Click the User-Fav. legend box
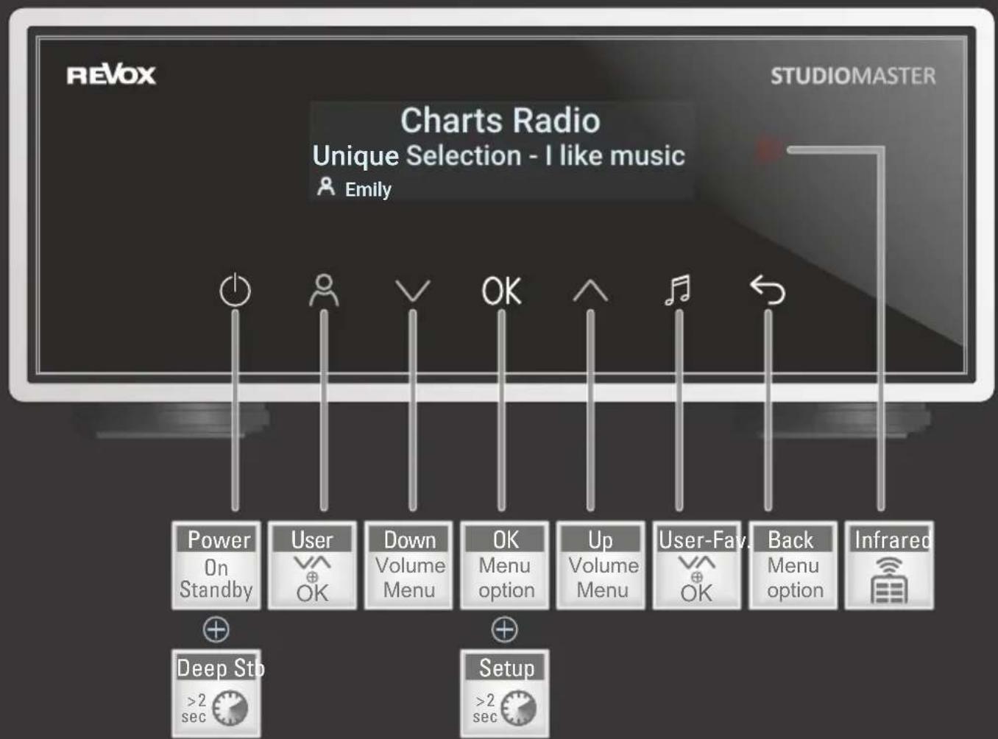This screenshot has width=998, height=739. point(697,565)
